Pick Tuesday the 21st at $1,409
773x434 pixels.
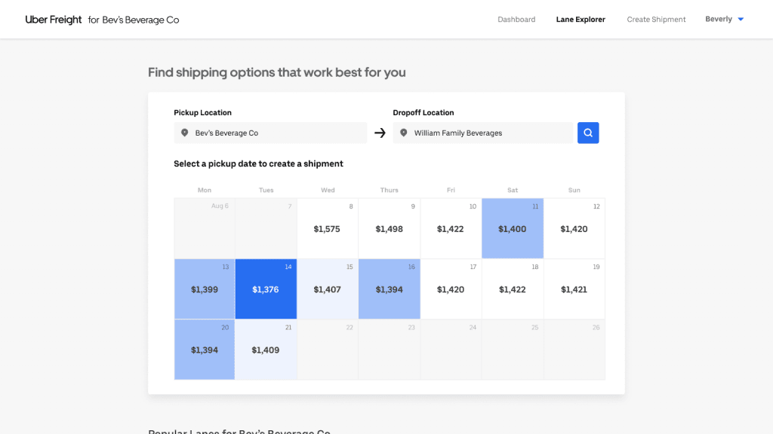266,349
